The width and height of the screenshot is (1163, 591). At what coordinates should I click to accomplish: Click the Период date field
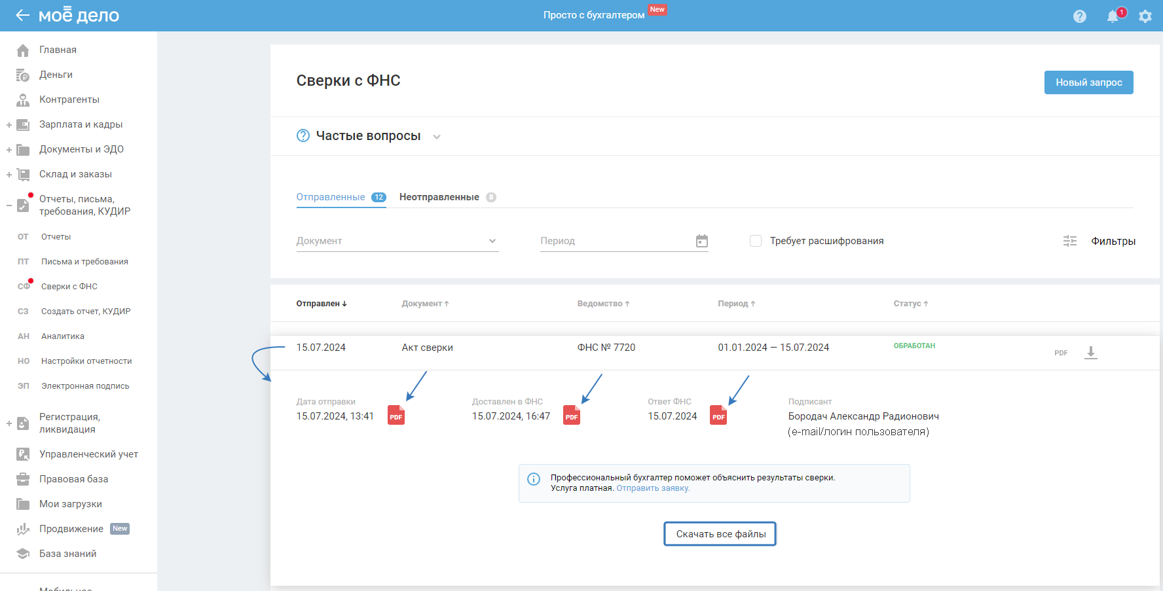click(624, 241)
